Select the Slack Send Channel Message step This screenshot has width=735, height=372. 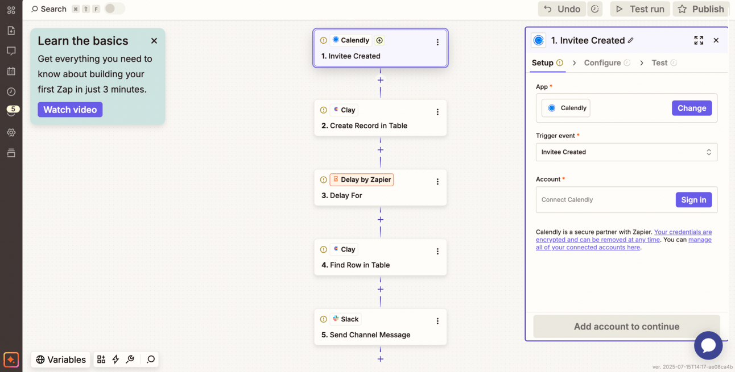[x=381, y=327]
